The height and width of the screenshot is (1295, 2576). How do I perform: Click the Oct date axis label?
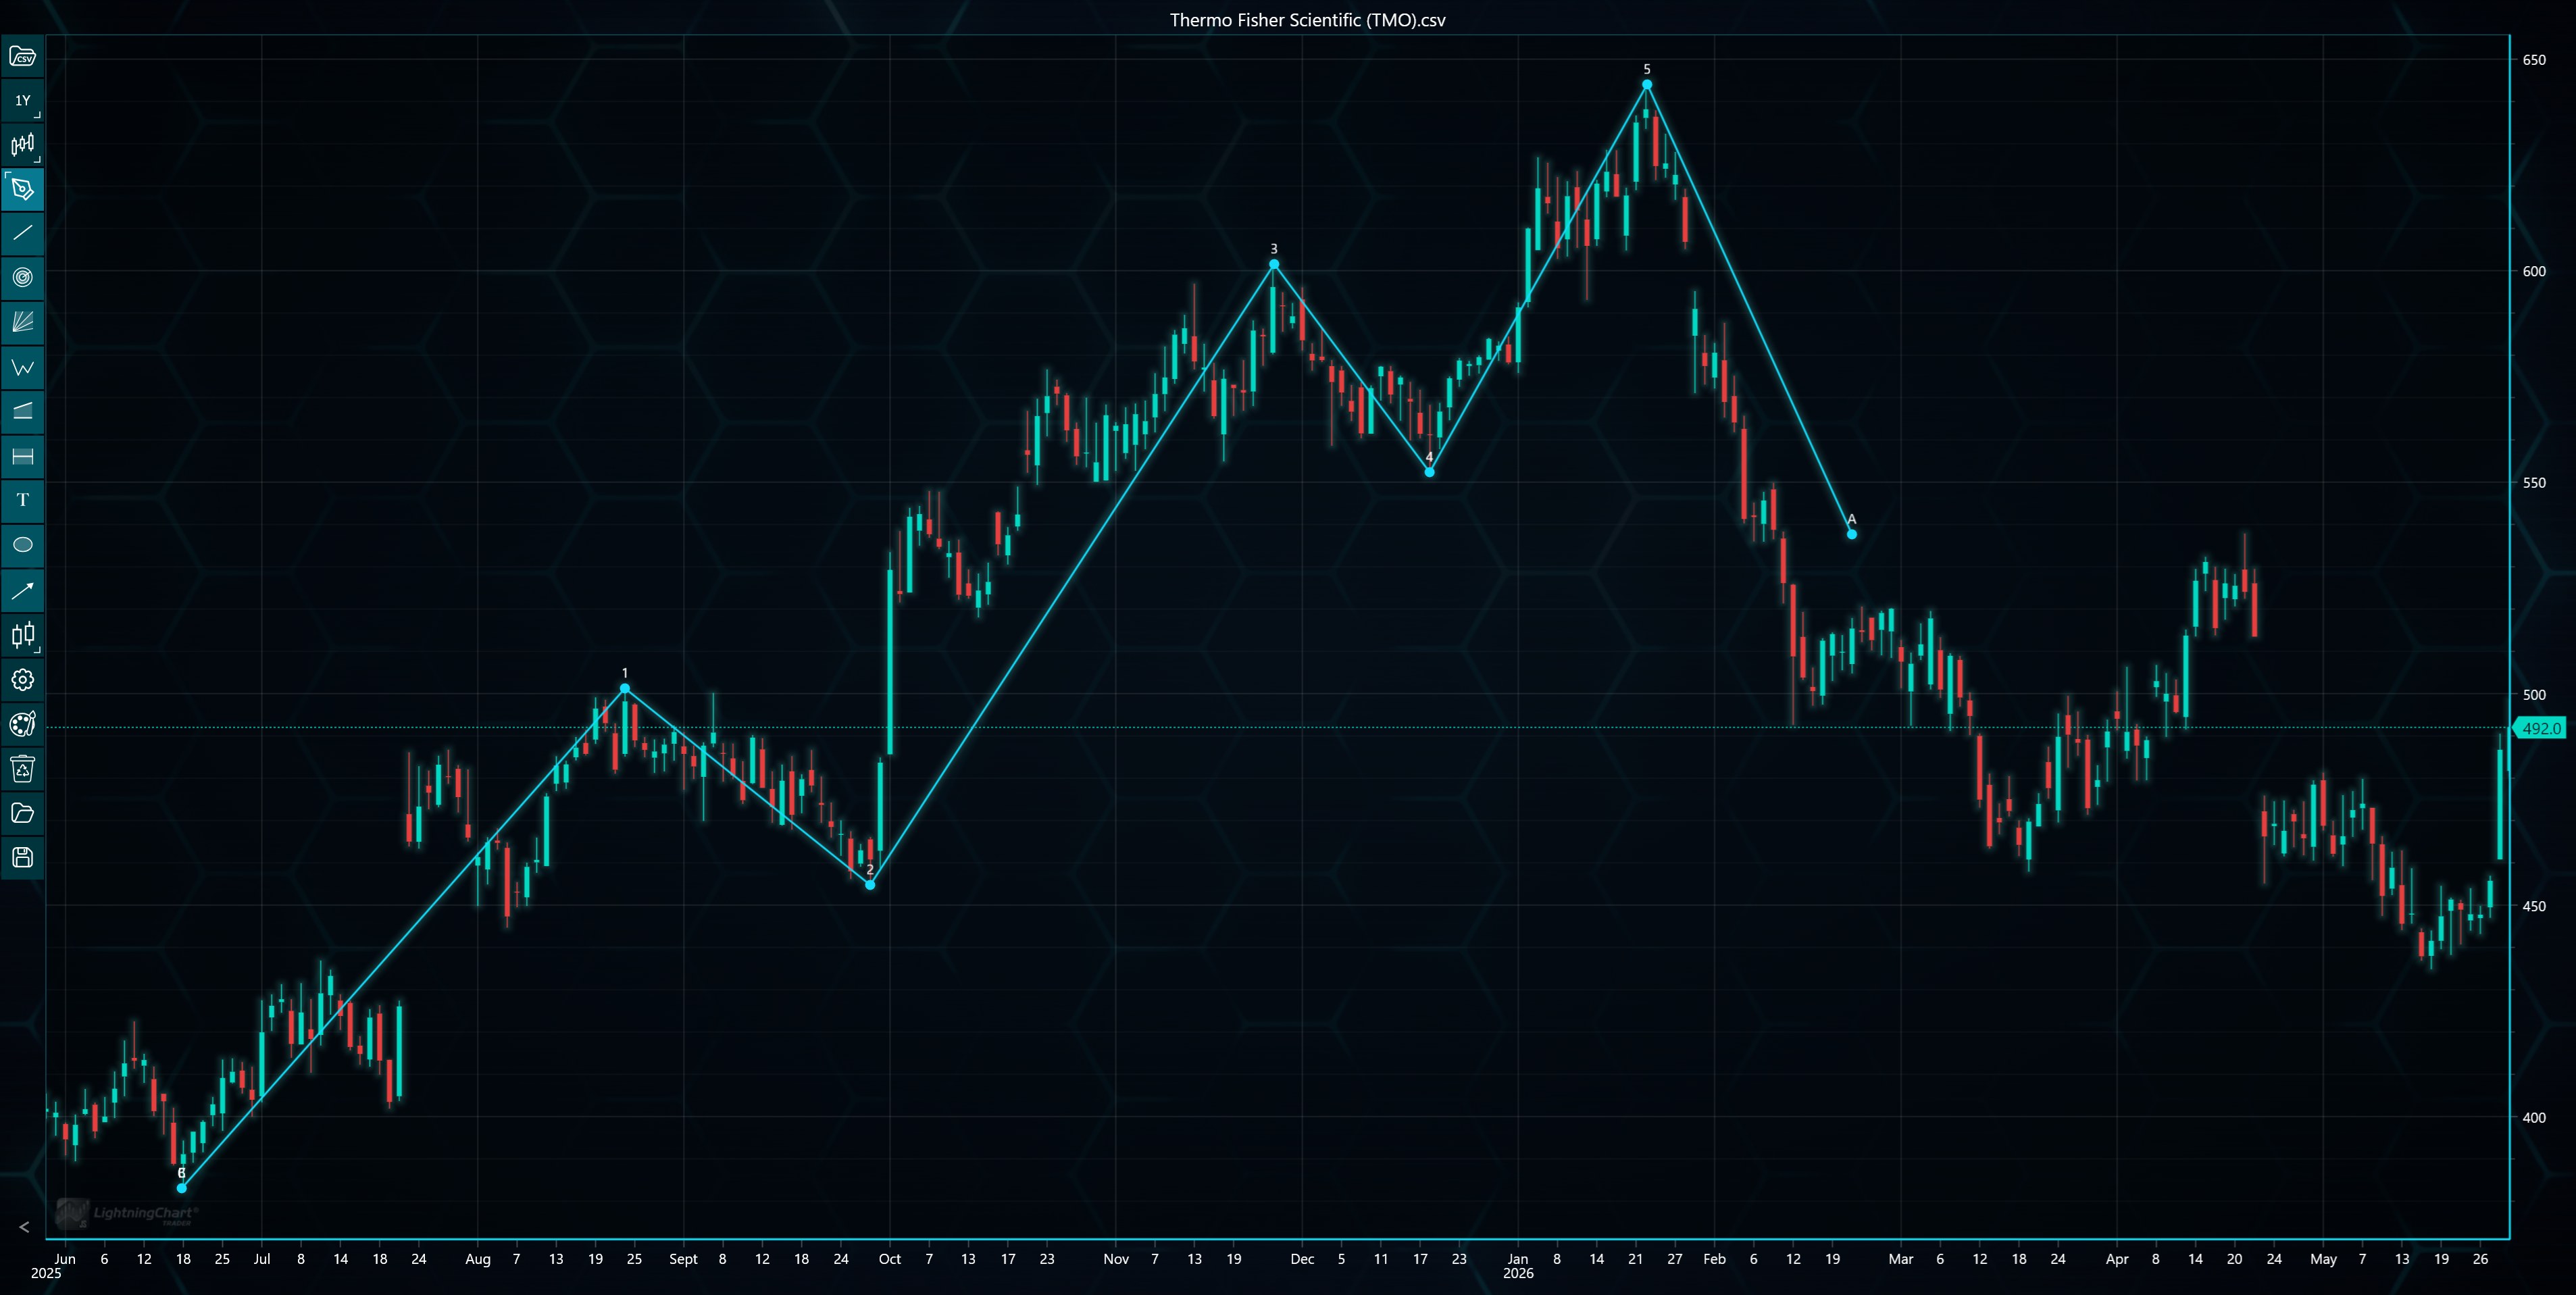(890, 1259)
